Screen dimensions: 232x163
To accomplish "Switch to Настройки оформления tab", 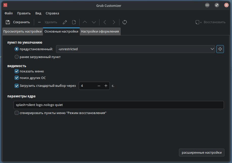I will point(100,32).
